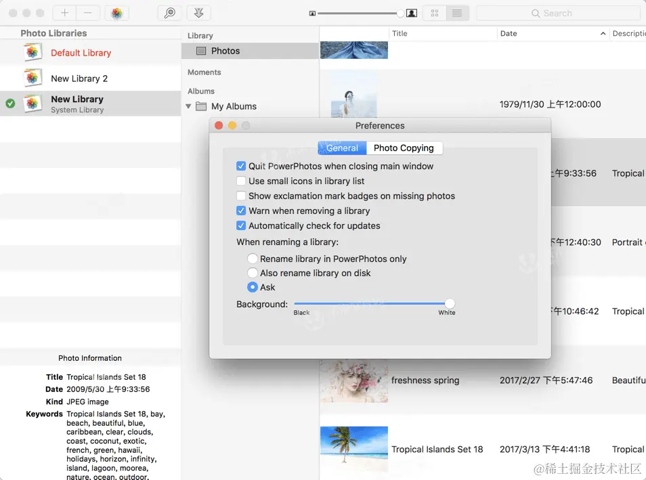
Task: Click Default Library icon in sidebar
Action: click(33, 52)
